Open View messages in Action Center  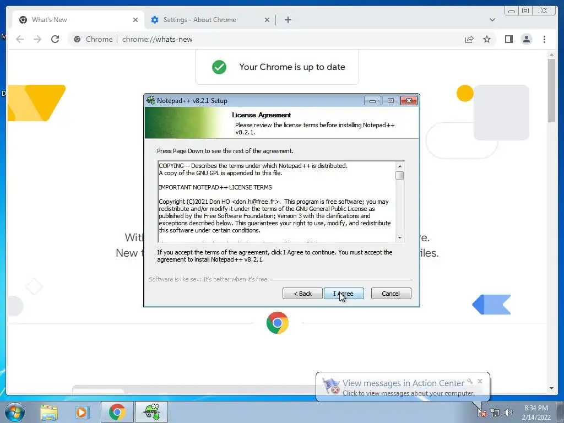click(403, 383)
